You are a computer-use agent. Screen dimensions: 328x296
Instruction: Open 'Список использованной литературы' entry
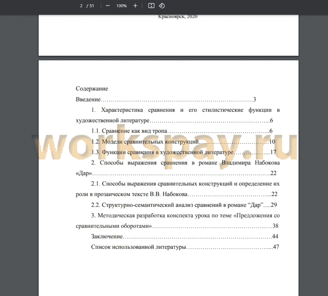185,247
